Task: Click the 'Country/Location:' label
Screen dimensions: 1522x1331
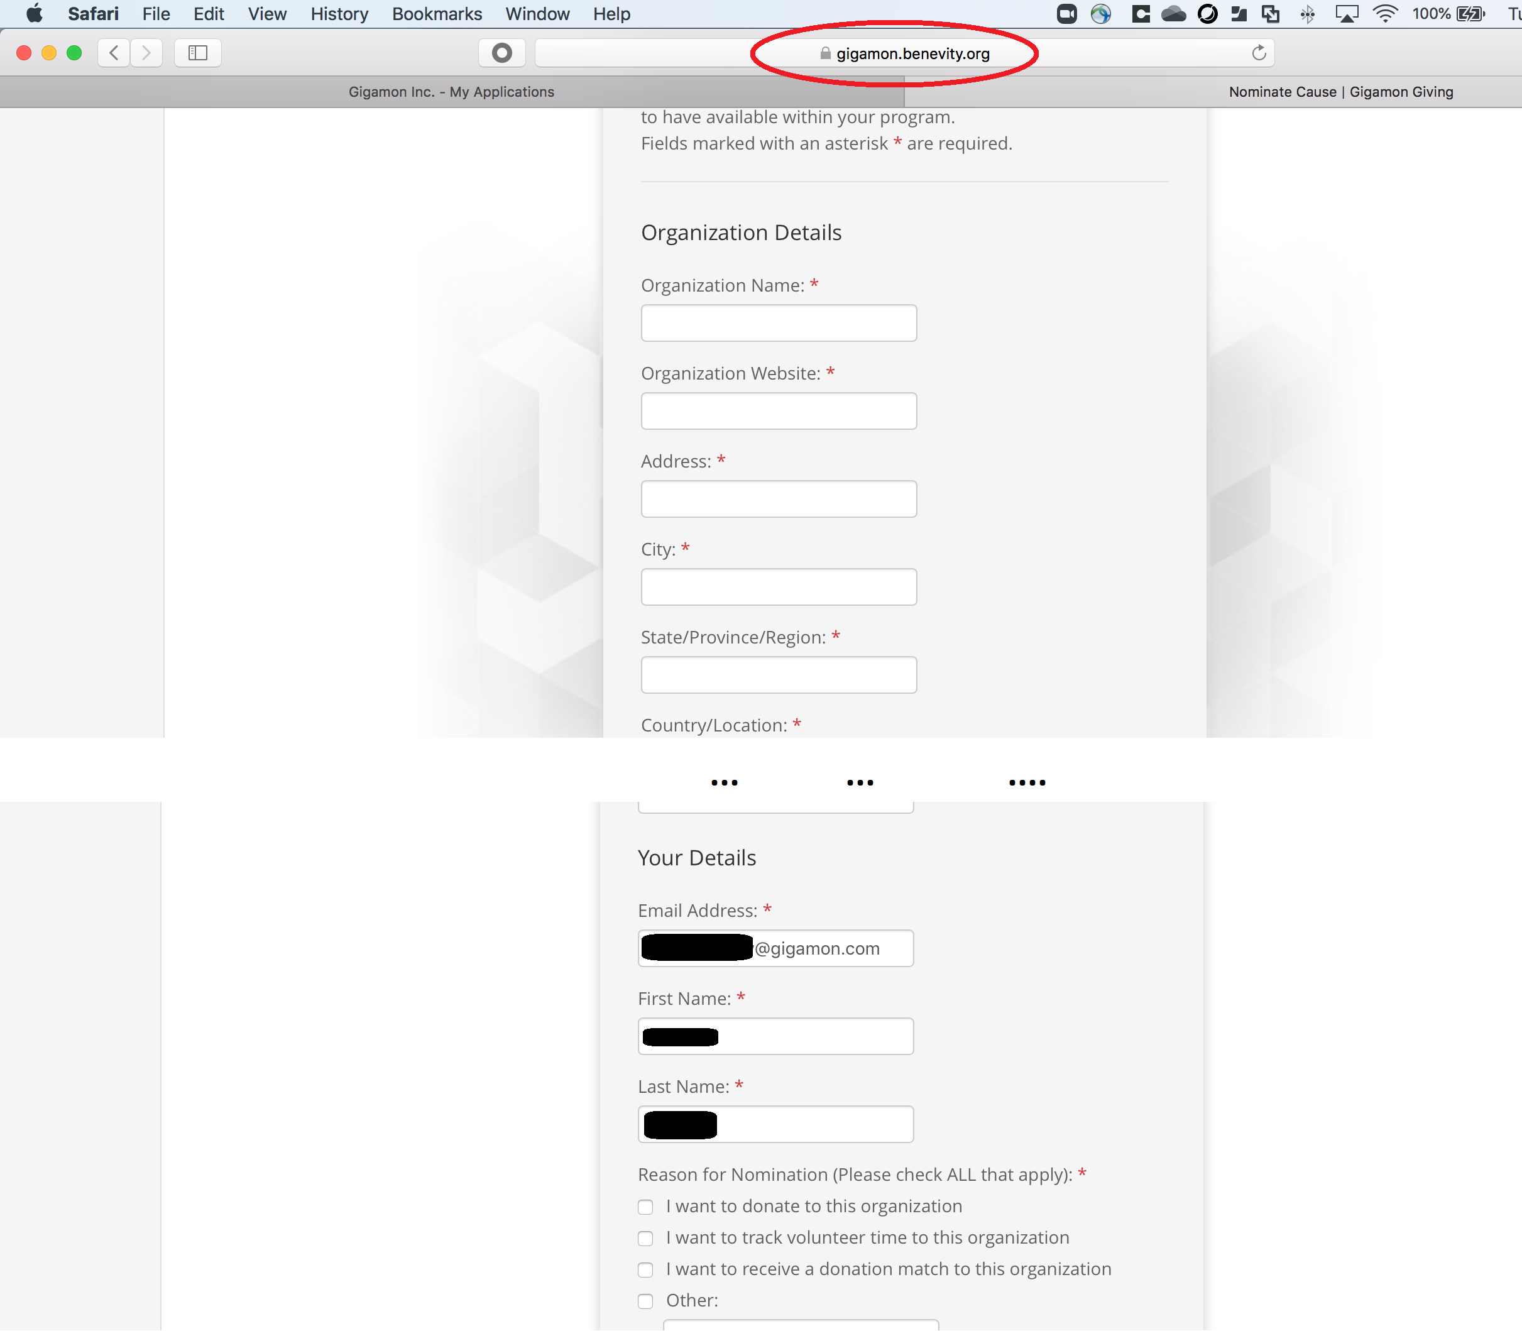Action: click(714, 726)
